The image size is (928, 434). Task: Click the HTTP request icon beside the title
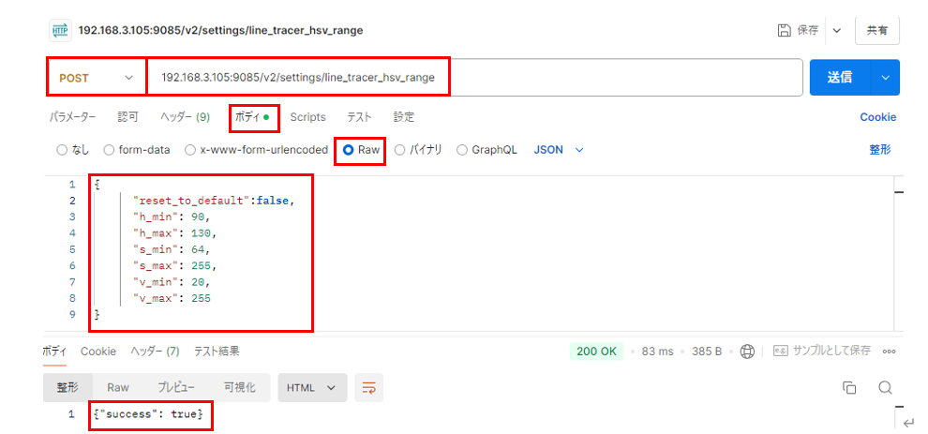(x=60, y=30)
